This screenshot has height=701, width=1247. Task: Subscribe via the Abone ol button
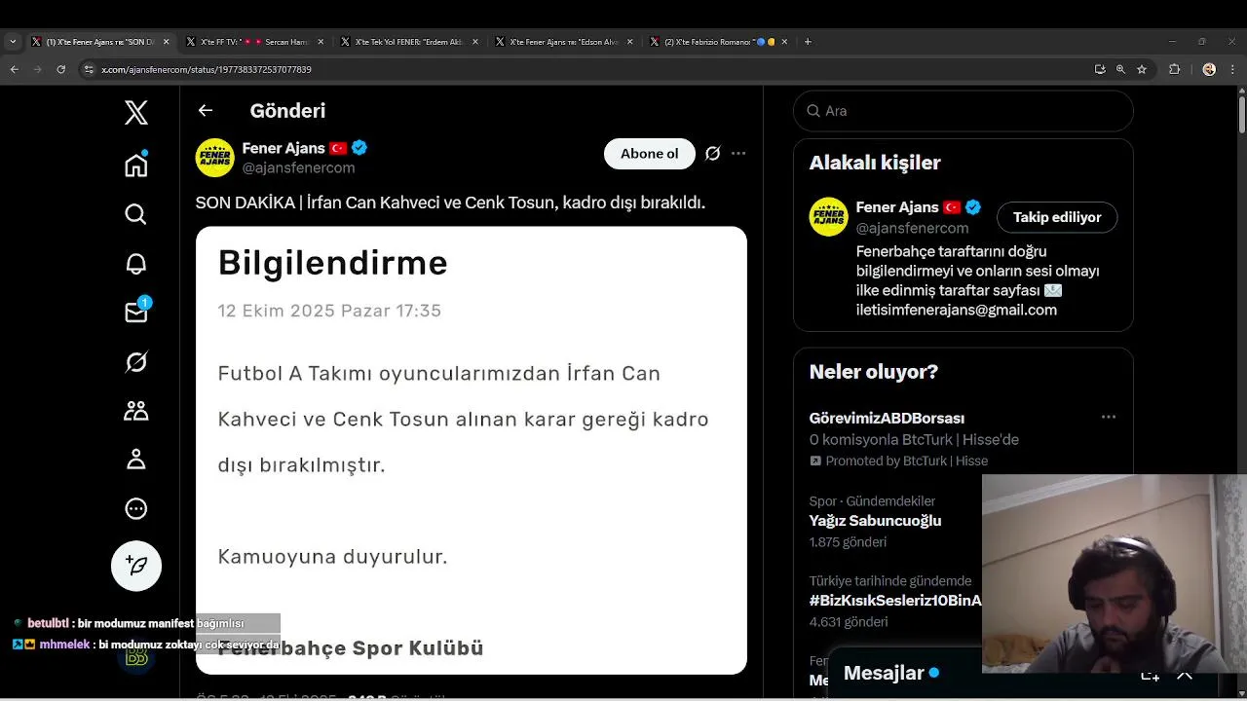point(650,154)
